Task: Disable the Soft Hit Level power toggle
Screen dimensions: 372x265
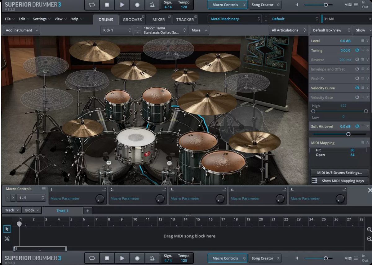Action: [x=357, y=126]
